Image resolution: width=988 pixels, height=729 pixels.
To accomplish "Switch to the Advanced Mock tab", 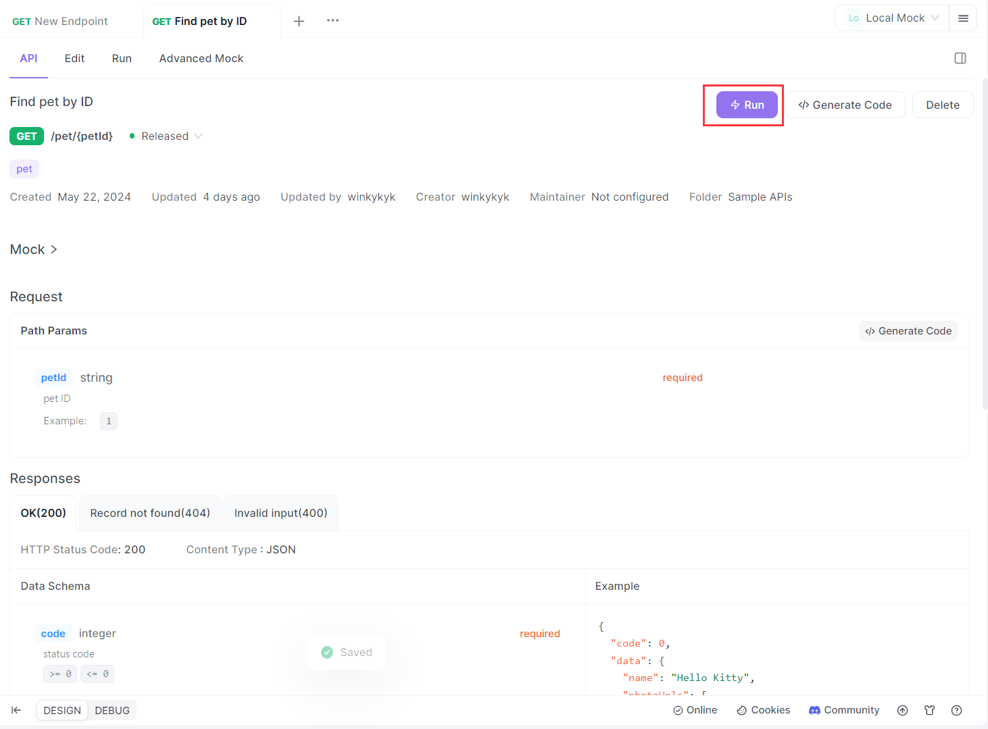I will click(201, 58).
